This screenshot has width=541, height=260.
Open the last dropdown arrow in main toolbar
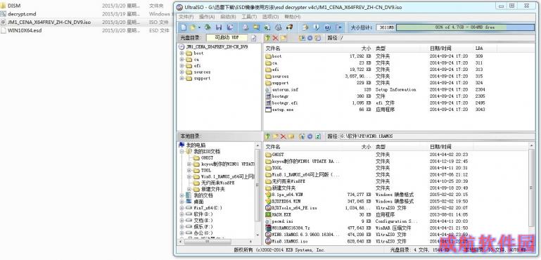(340, 27)
